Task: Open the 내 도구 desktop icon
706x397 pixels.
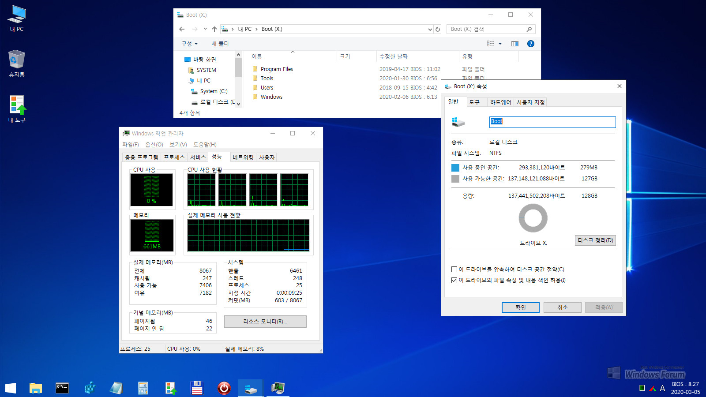Action: pos(17,109)
